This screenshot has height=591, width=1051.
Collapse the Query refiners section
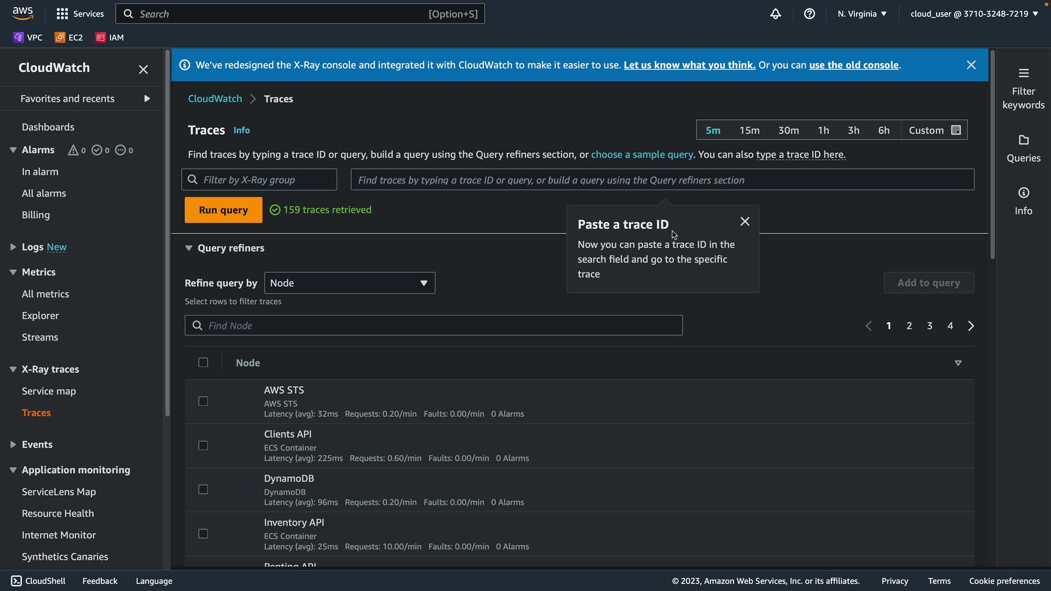tap(189, 248)
